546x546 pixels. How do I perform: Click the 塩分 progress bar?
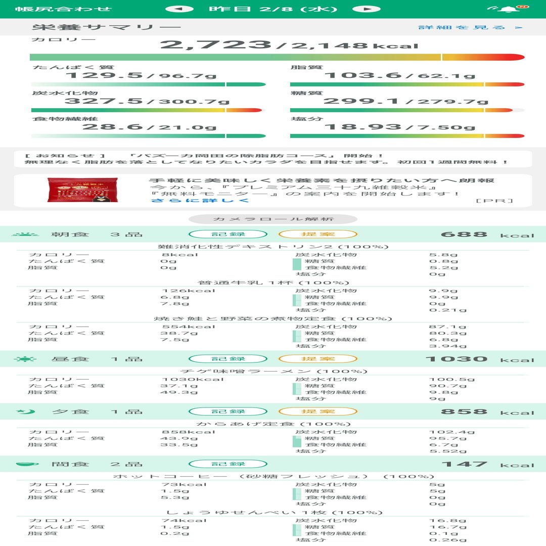click(x=407, y=136)
